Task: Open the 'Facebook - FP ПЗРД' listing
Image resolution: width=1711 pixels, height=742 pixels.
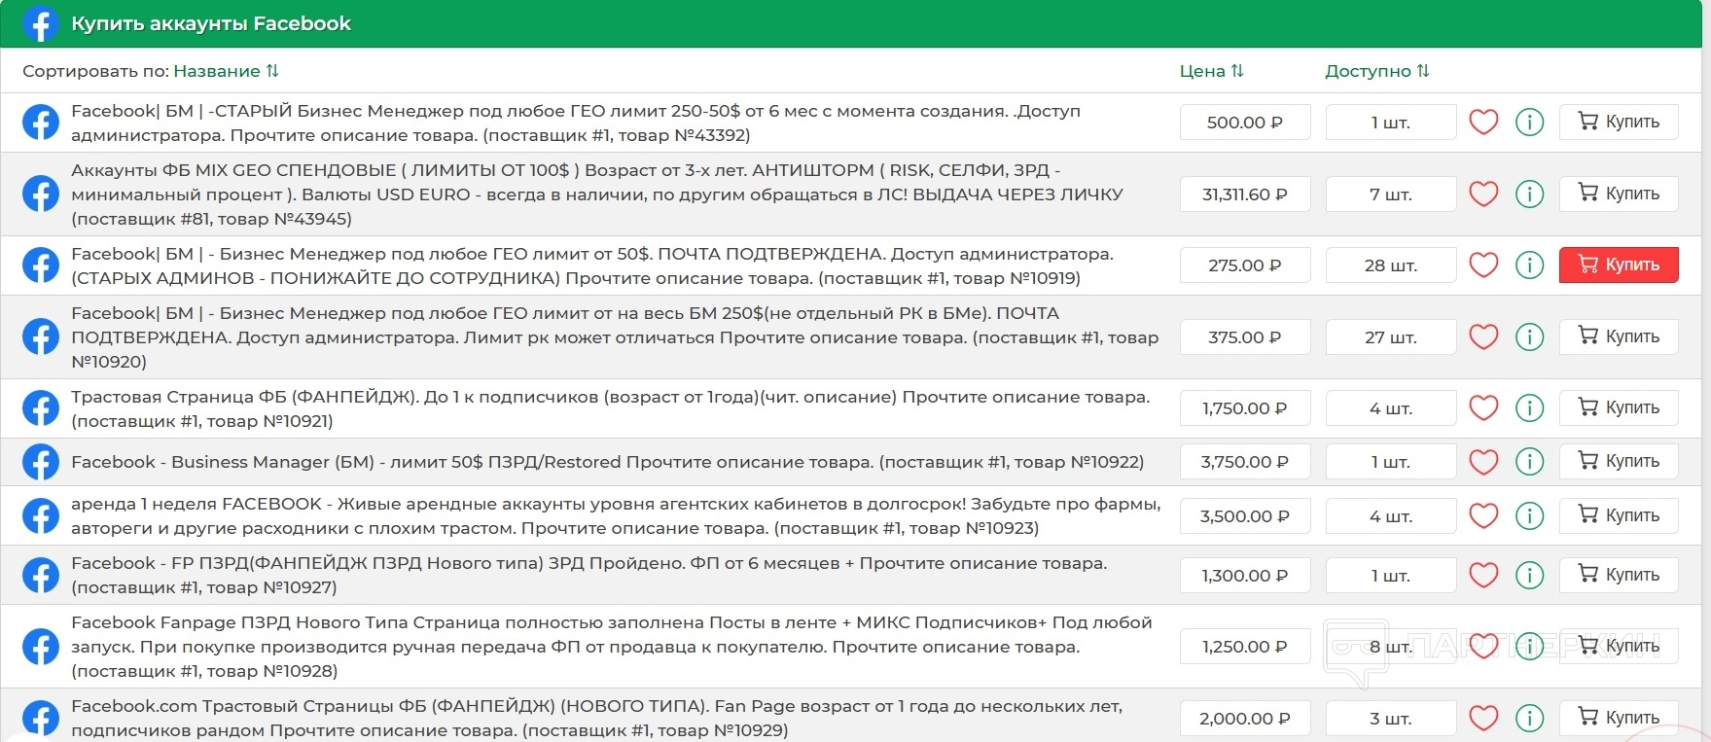Action: (589, 576)
